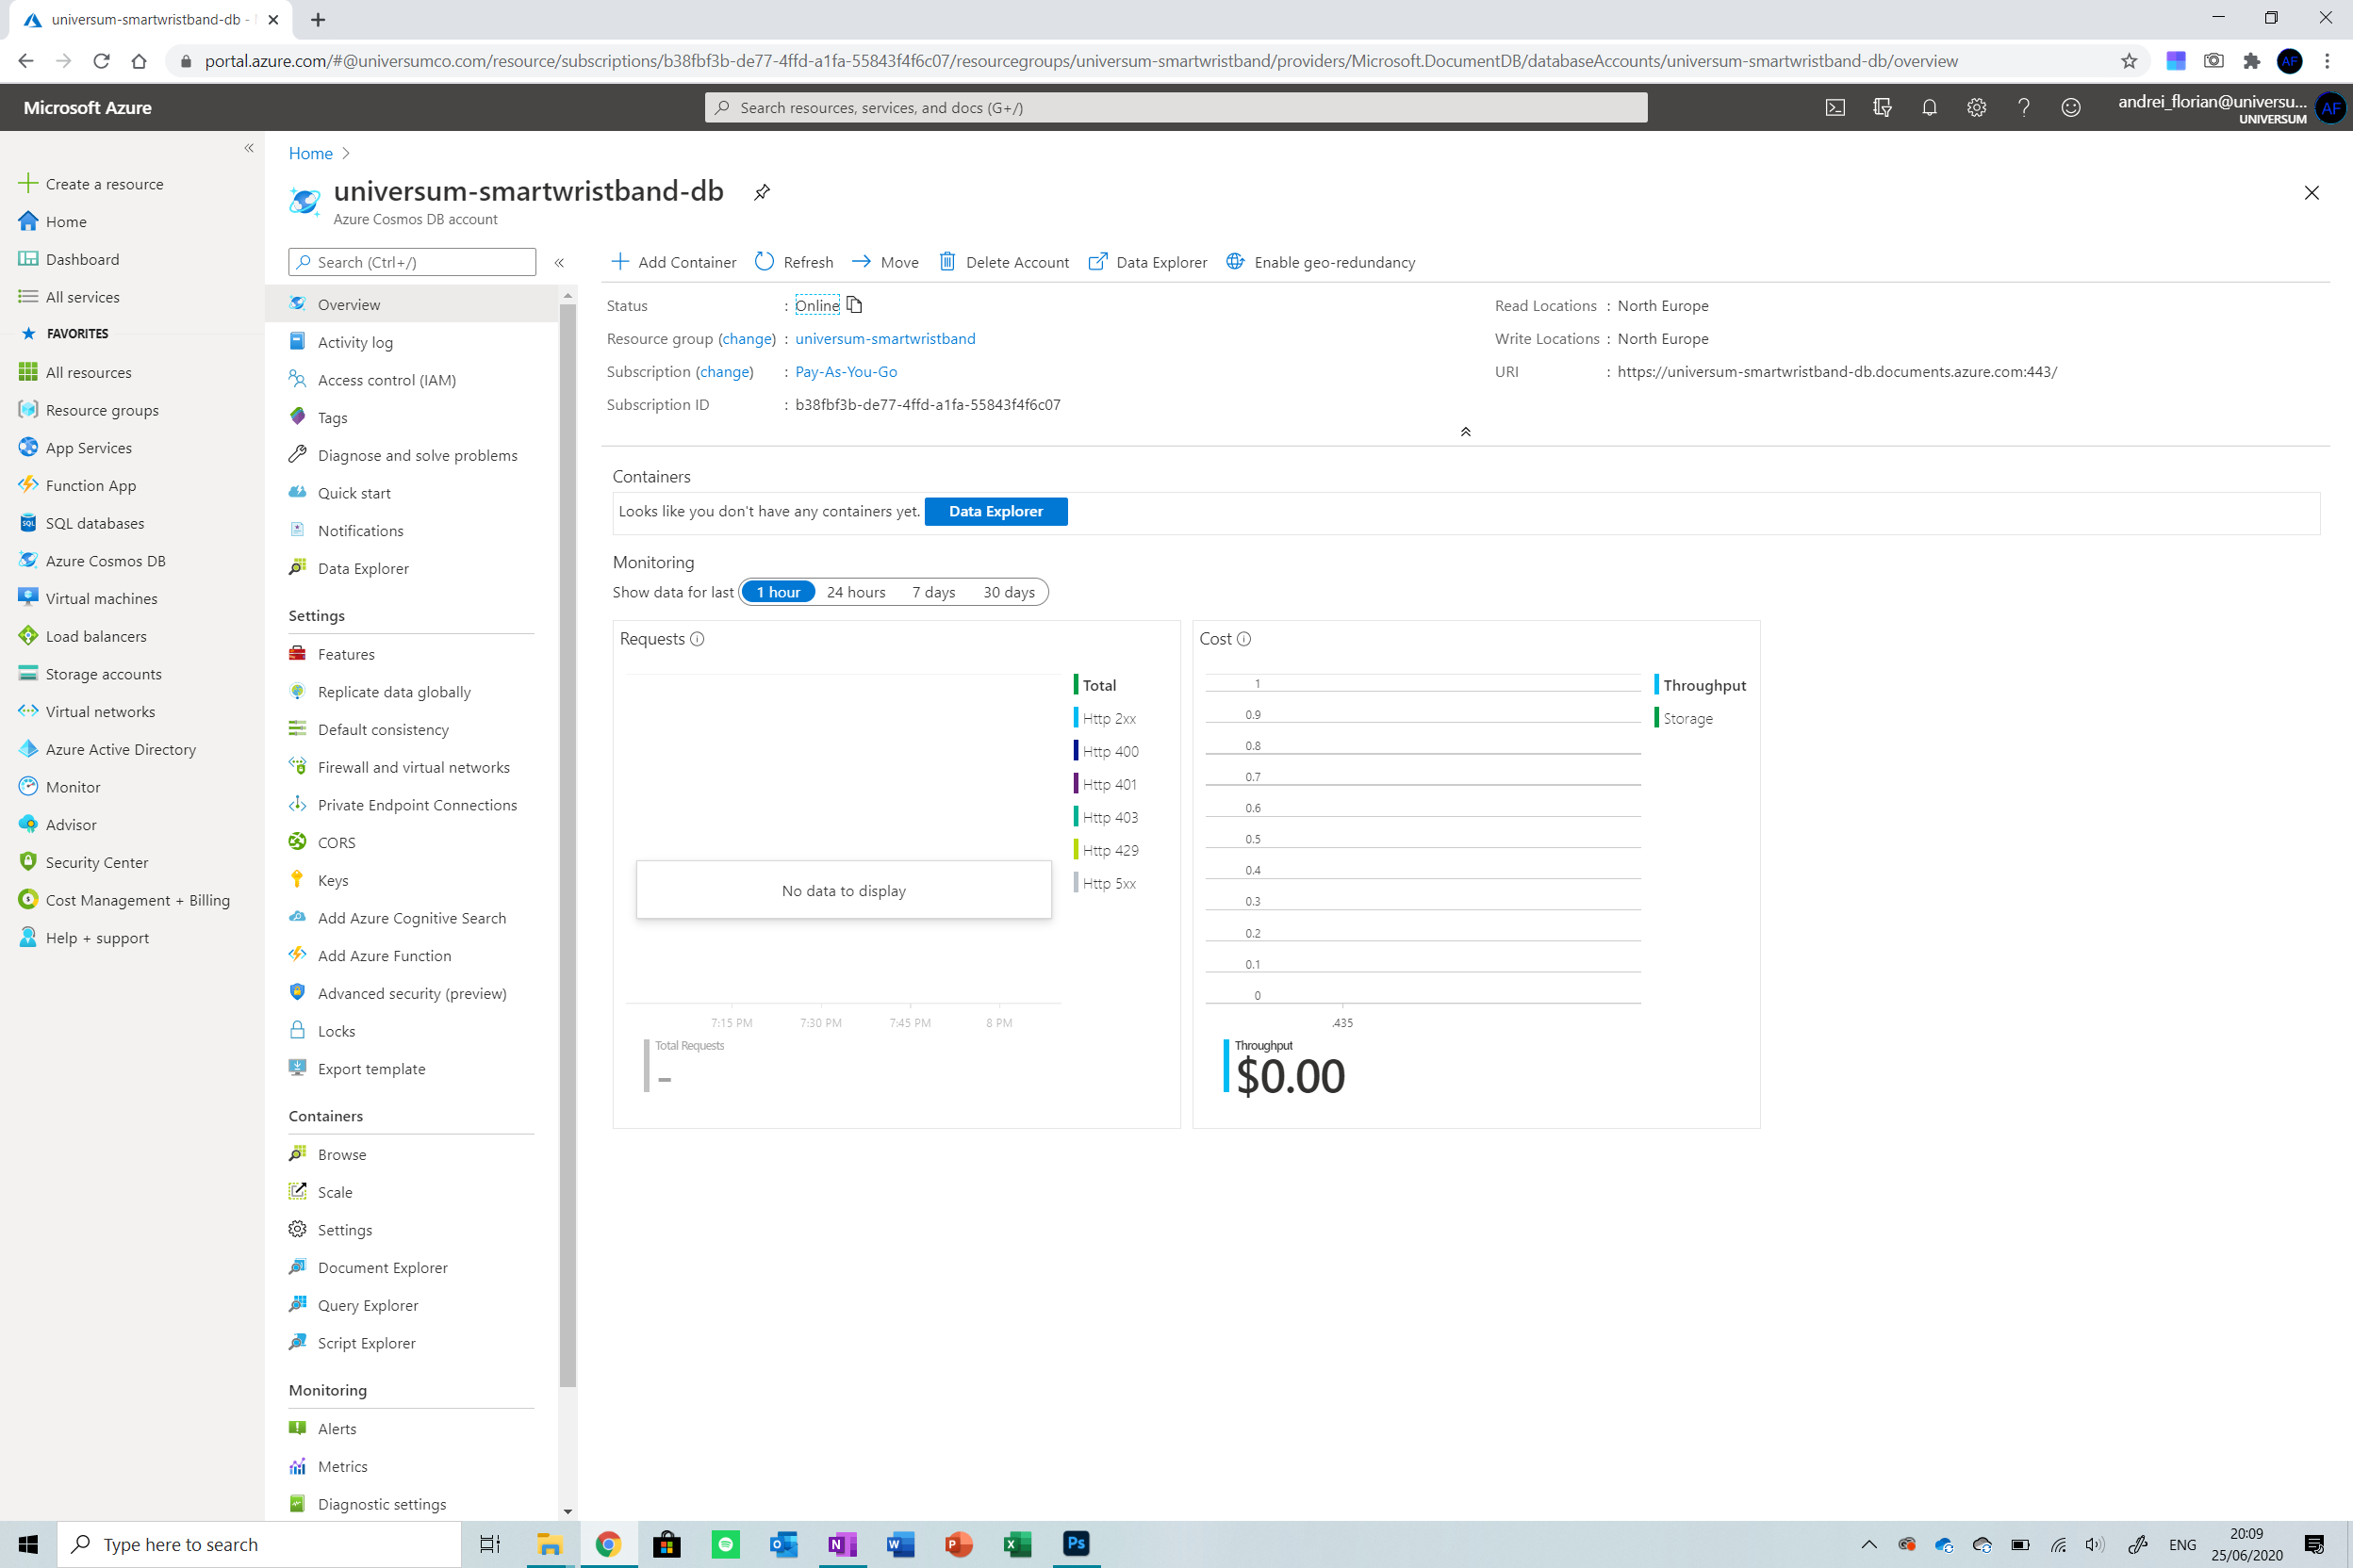Open the Activity log menu item
Viewport: 2353px width, 1568px height.
click(354, 342)
